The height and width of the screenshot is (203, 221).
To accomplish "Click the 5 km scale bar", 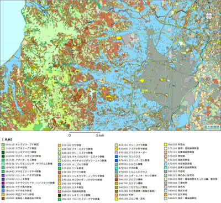I will pos(85,133).
